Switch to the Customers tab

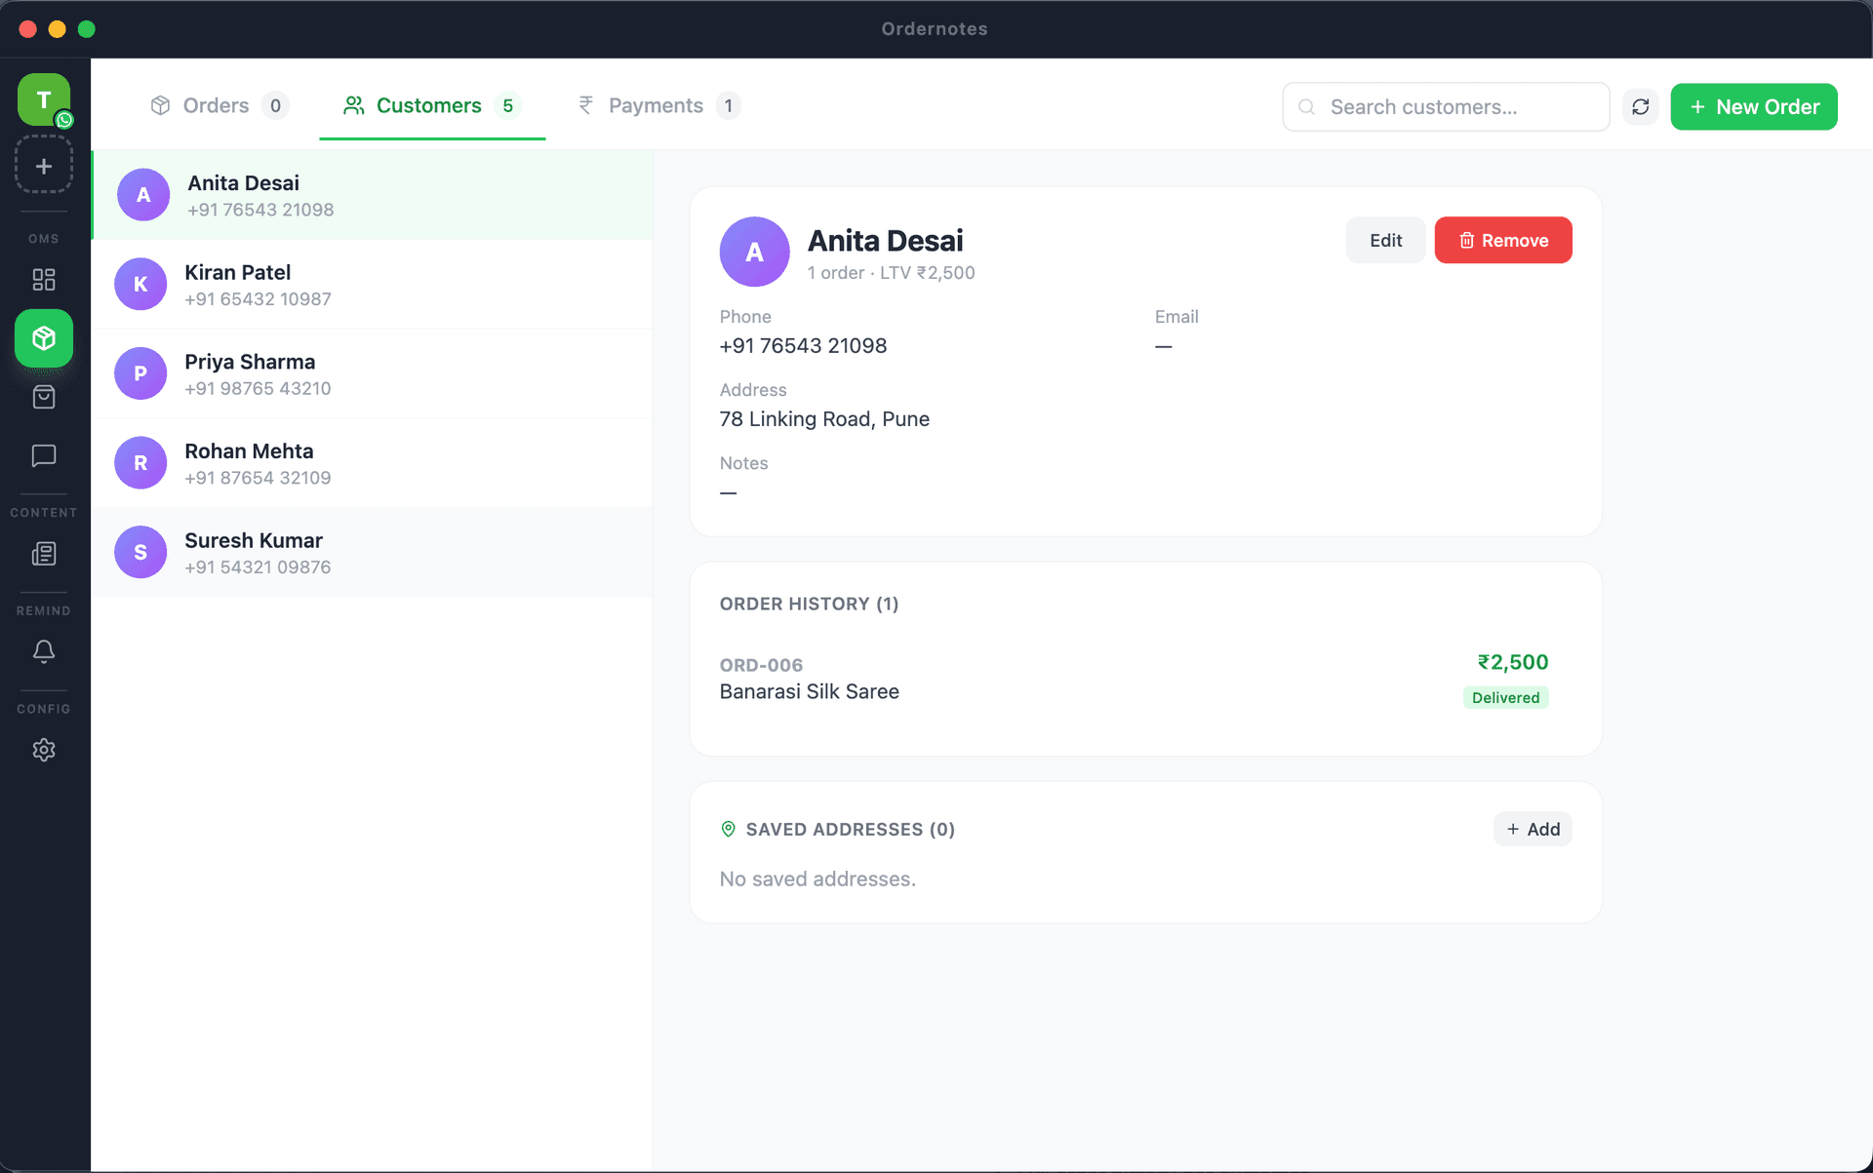(429, 105)
